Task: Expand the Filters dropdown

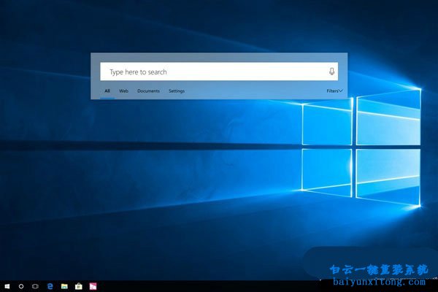Action: pos(334,91)
